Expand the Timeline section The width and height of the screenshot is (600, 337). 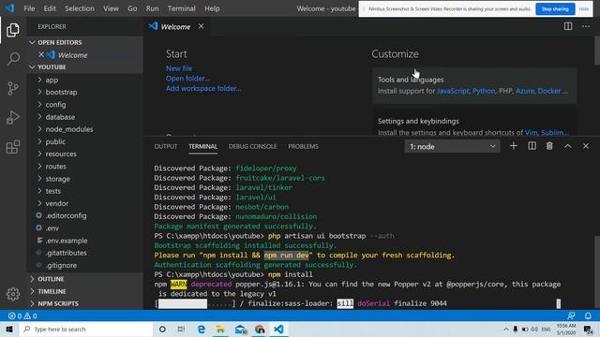84,291
